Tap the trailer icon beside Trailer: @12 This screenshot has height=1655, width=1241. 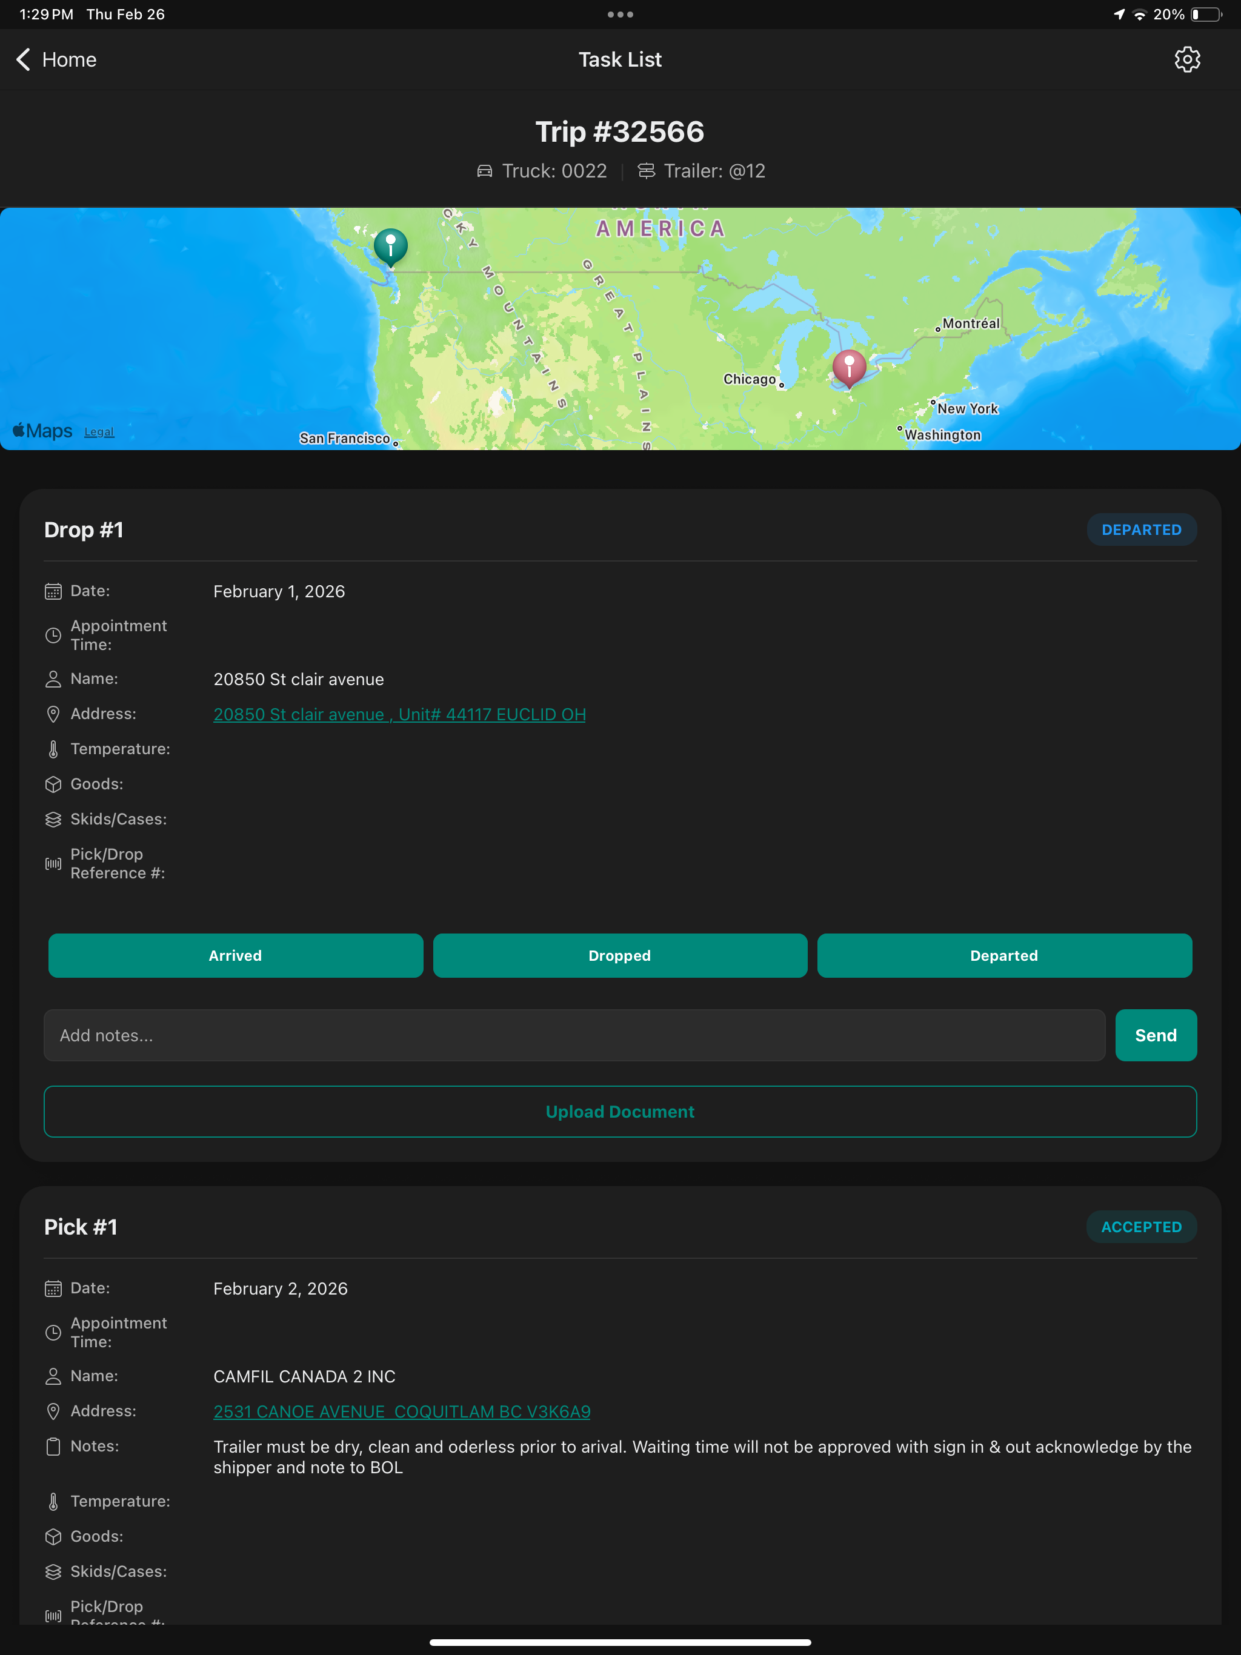pos(646,171)
